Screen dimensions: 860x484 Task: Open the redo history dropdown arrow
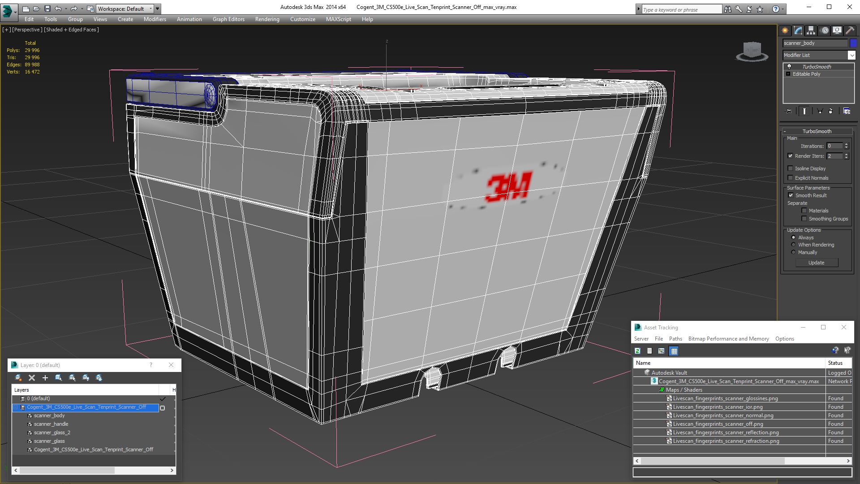pos(82,9)
